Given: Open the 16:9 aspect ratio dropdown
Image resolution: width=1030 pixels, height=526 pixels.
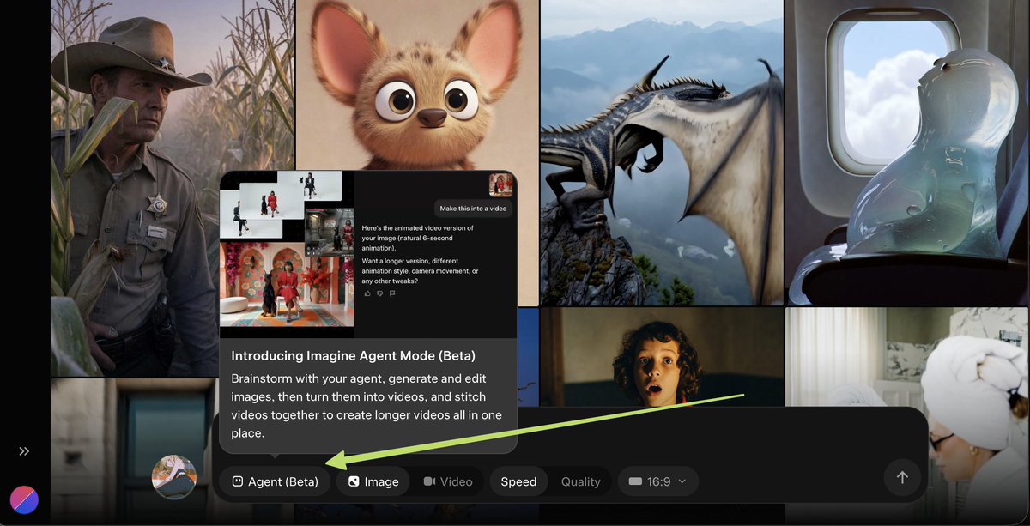Looking at the screenshot, I should [658, 481].
